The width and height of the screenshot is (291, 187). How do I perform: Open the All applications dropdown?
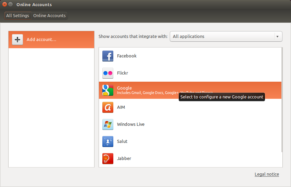(x=226, y=36)
